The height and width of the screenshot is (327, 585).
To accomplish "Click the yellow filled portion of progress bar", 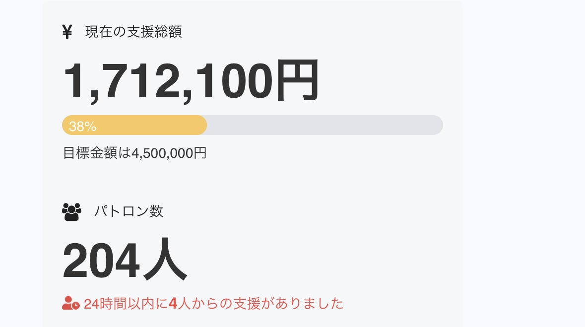I will pyautogui.click(x=149, y=125).
